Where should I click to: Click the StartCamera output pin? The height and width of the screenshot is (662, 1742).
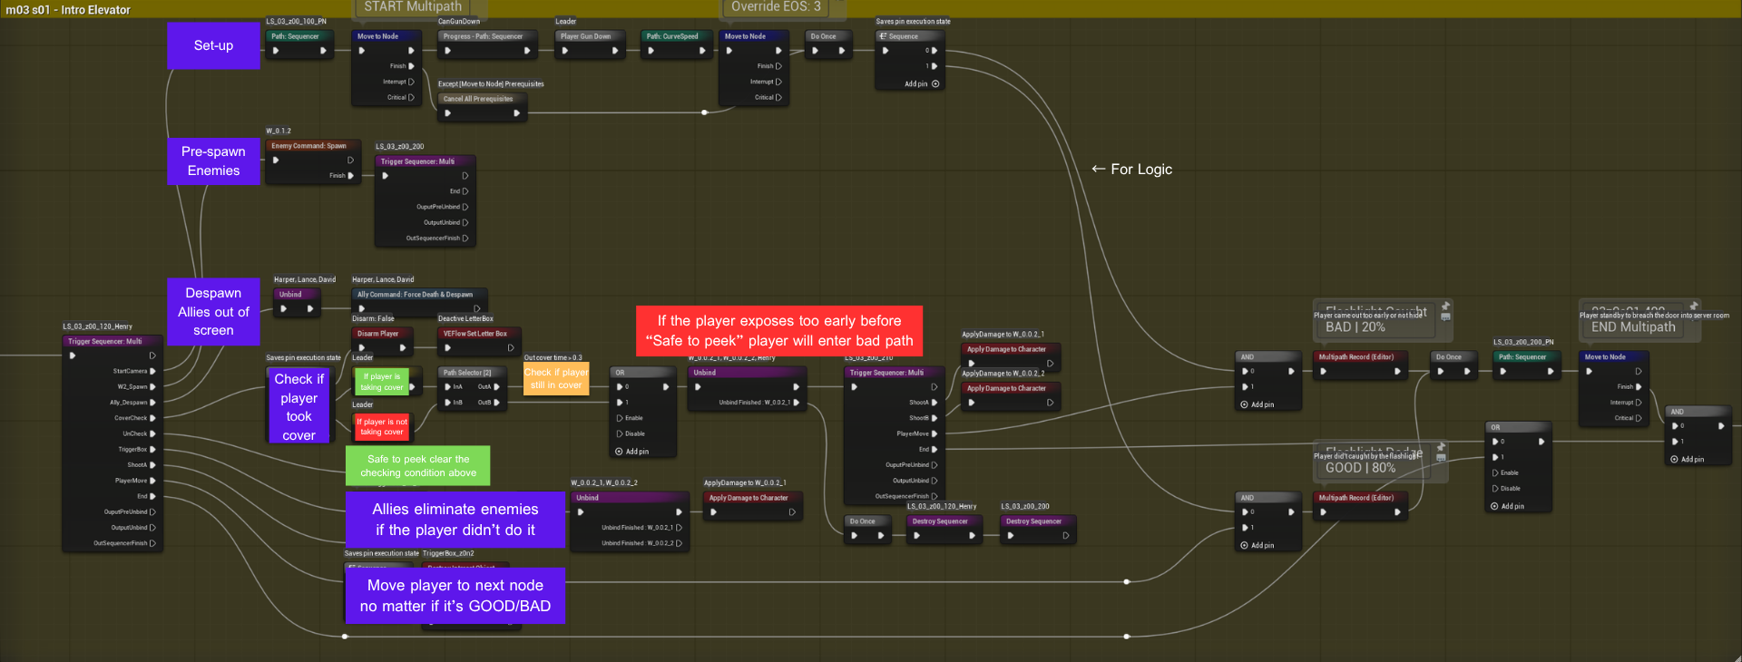tap(152, 371)
